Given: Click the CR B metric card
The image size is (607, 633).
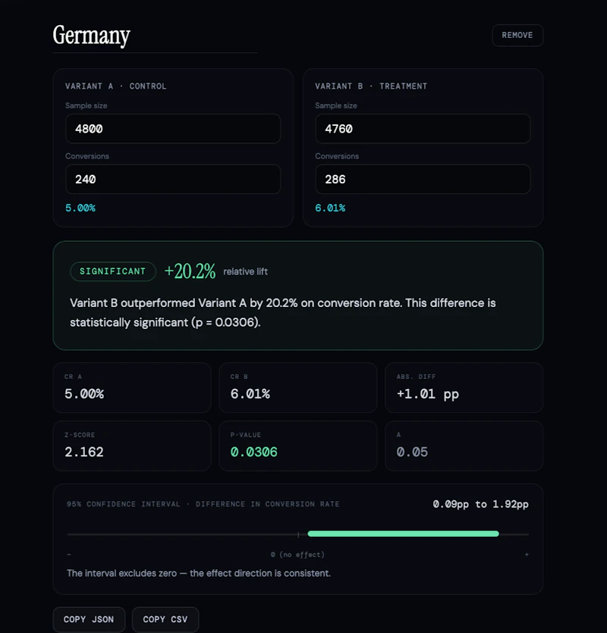Looking at the screenshot, I should click(298, 387).
